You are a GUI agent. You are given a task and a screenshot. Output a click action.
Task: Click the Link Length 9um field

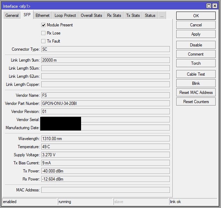coord(105,60)
